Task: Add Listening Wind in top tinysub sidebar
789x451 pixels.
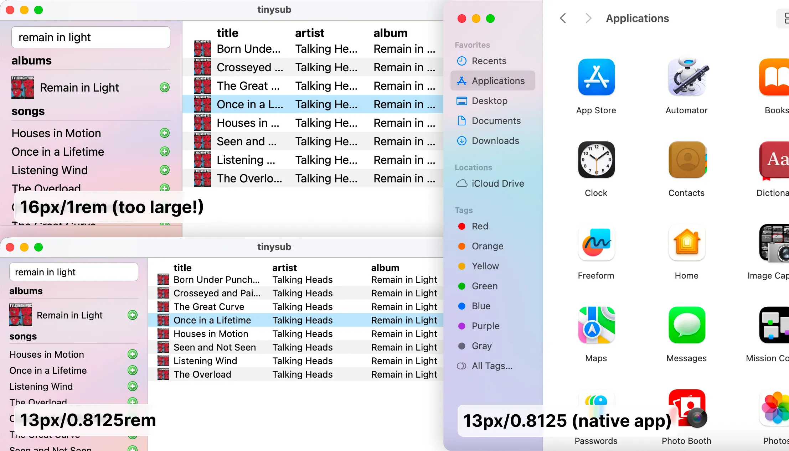Action: (165, 170)
